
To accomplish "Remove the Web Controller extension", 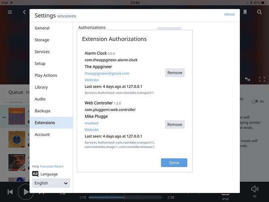I will click(x=174, y=124).
